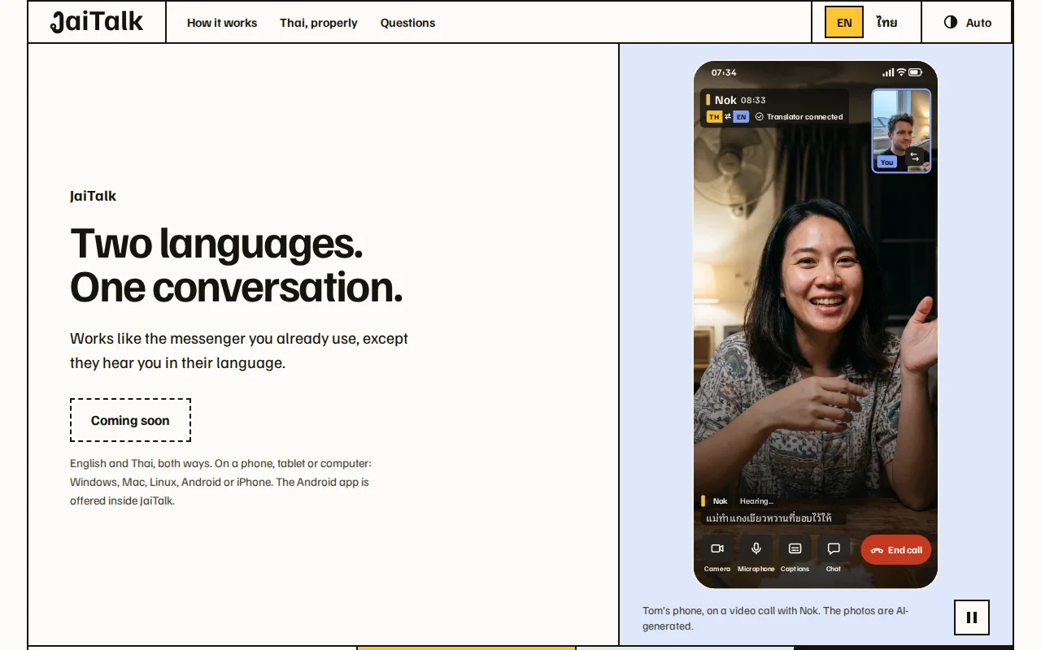Screen dimensions: 1041x650
Task: Click the JaiTalk logo in the header
Action: tap(97, 22)
